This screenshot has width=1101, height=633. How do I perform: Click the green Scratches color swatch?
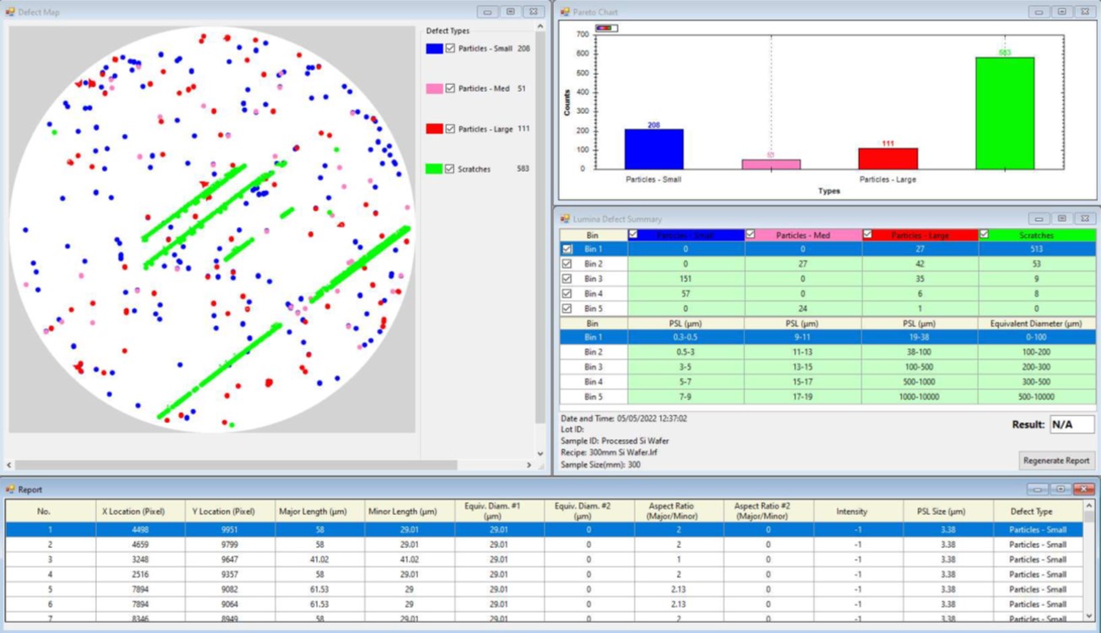point(434,169)
